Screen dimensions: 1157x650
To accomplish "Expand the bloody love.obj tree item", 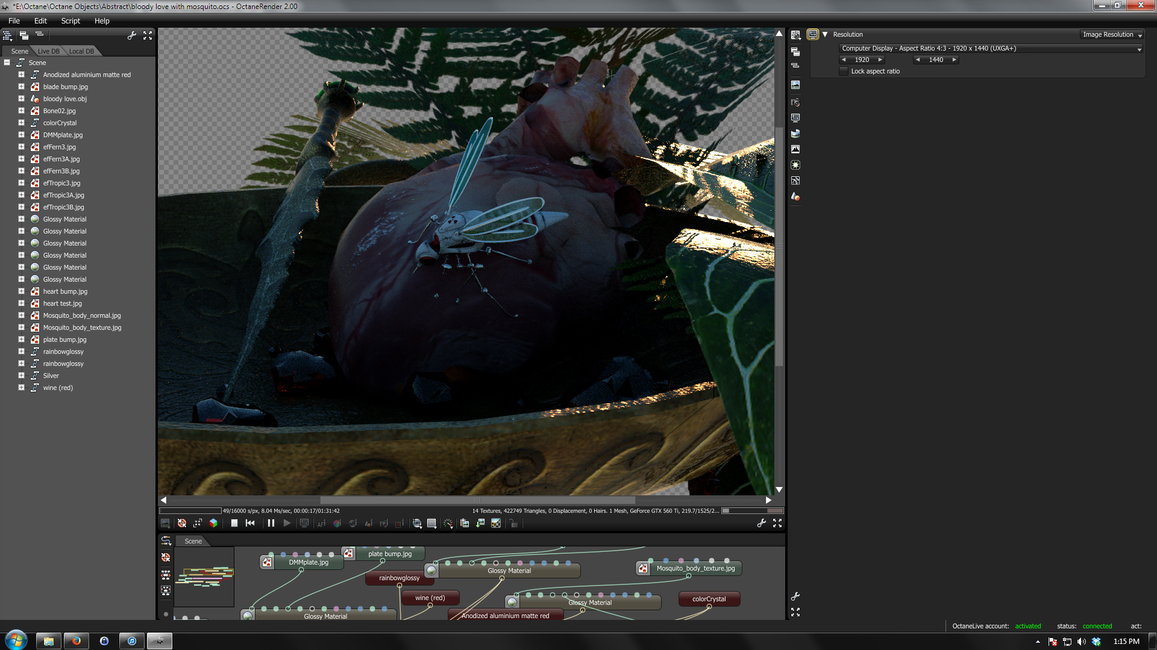I will [21, 99].
